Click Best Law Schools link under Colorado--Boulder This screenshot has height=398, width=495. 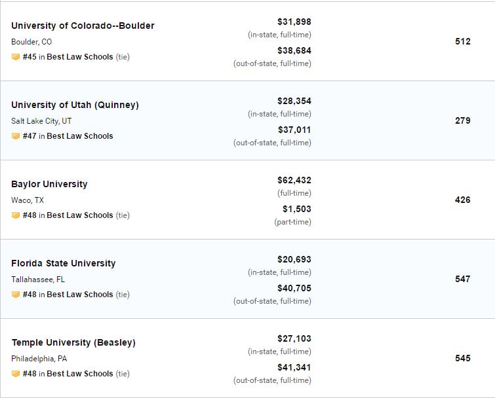tap(80, 57)
